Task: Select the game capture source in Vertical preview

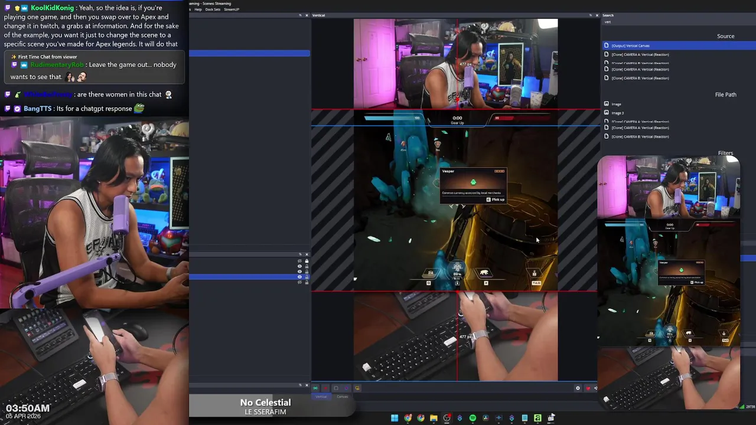Action: 455,200
